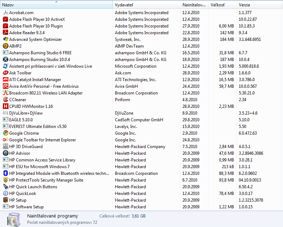Select EVEREST Ultimate Edition v5.50 name
This screenshot has height=227, width=283.
tap(38, 127)
